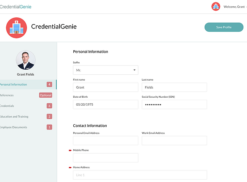Open the Suffix dropdown showing Mr.
Viewport: 247px width, 182px height.
coord(105,70)
